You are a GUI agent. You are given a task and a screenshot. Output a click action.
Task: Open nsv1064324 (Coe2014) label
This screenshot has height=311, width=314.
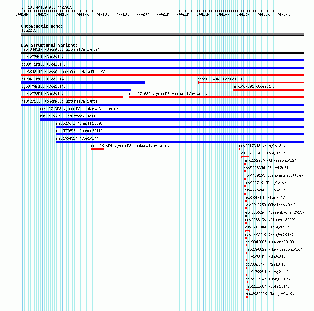pyautogui.click(x=77, y=138)
